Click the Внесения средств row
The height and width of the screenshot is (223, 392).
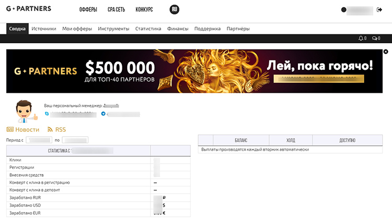(x=98, y=175)
